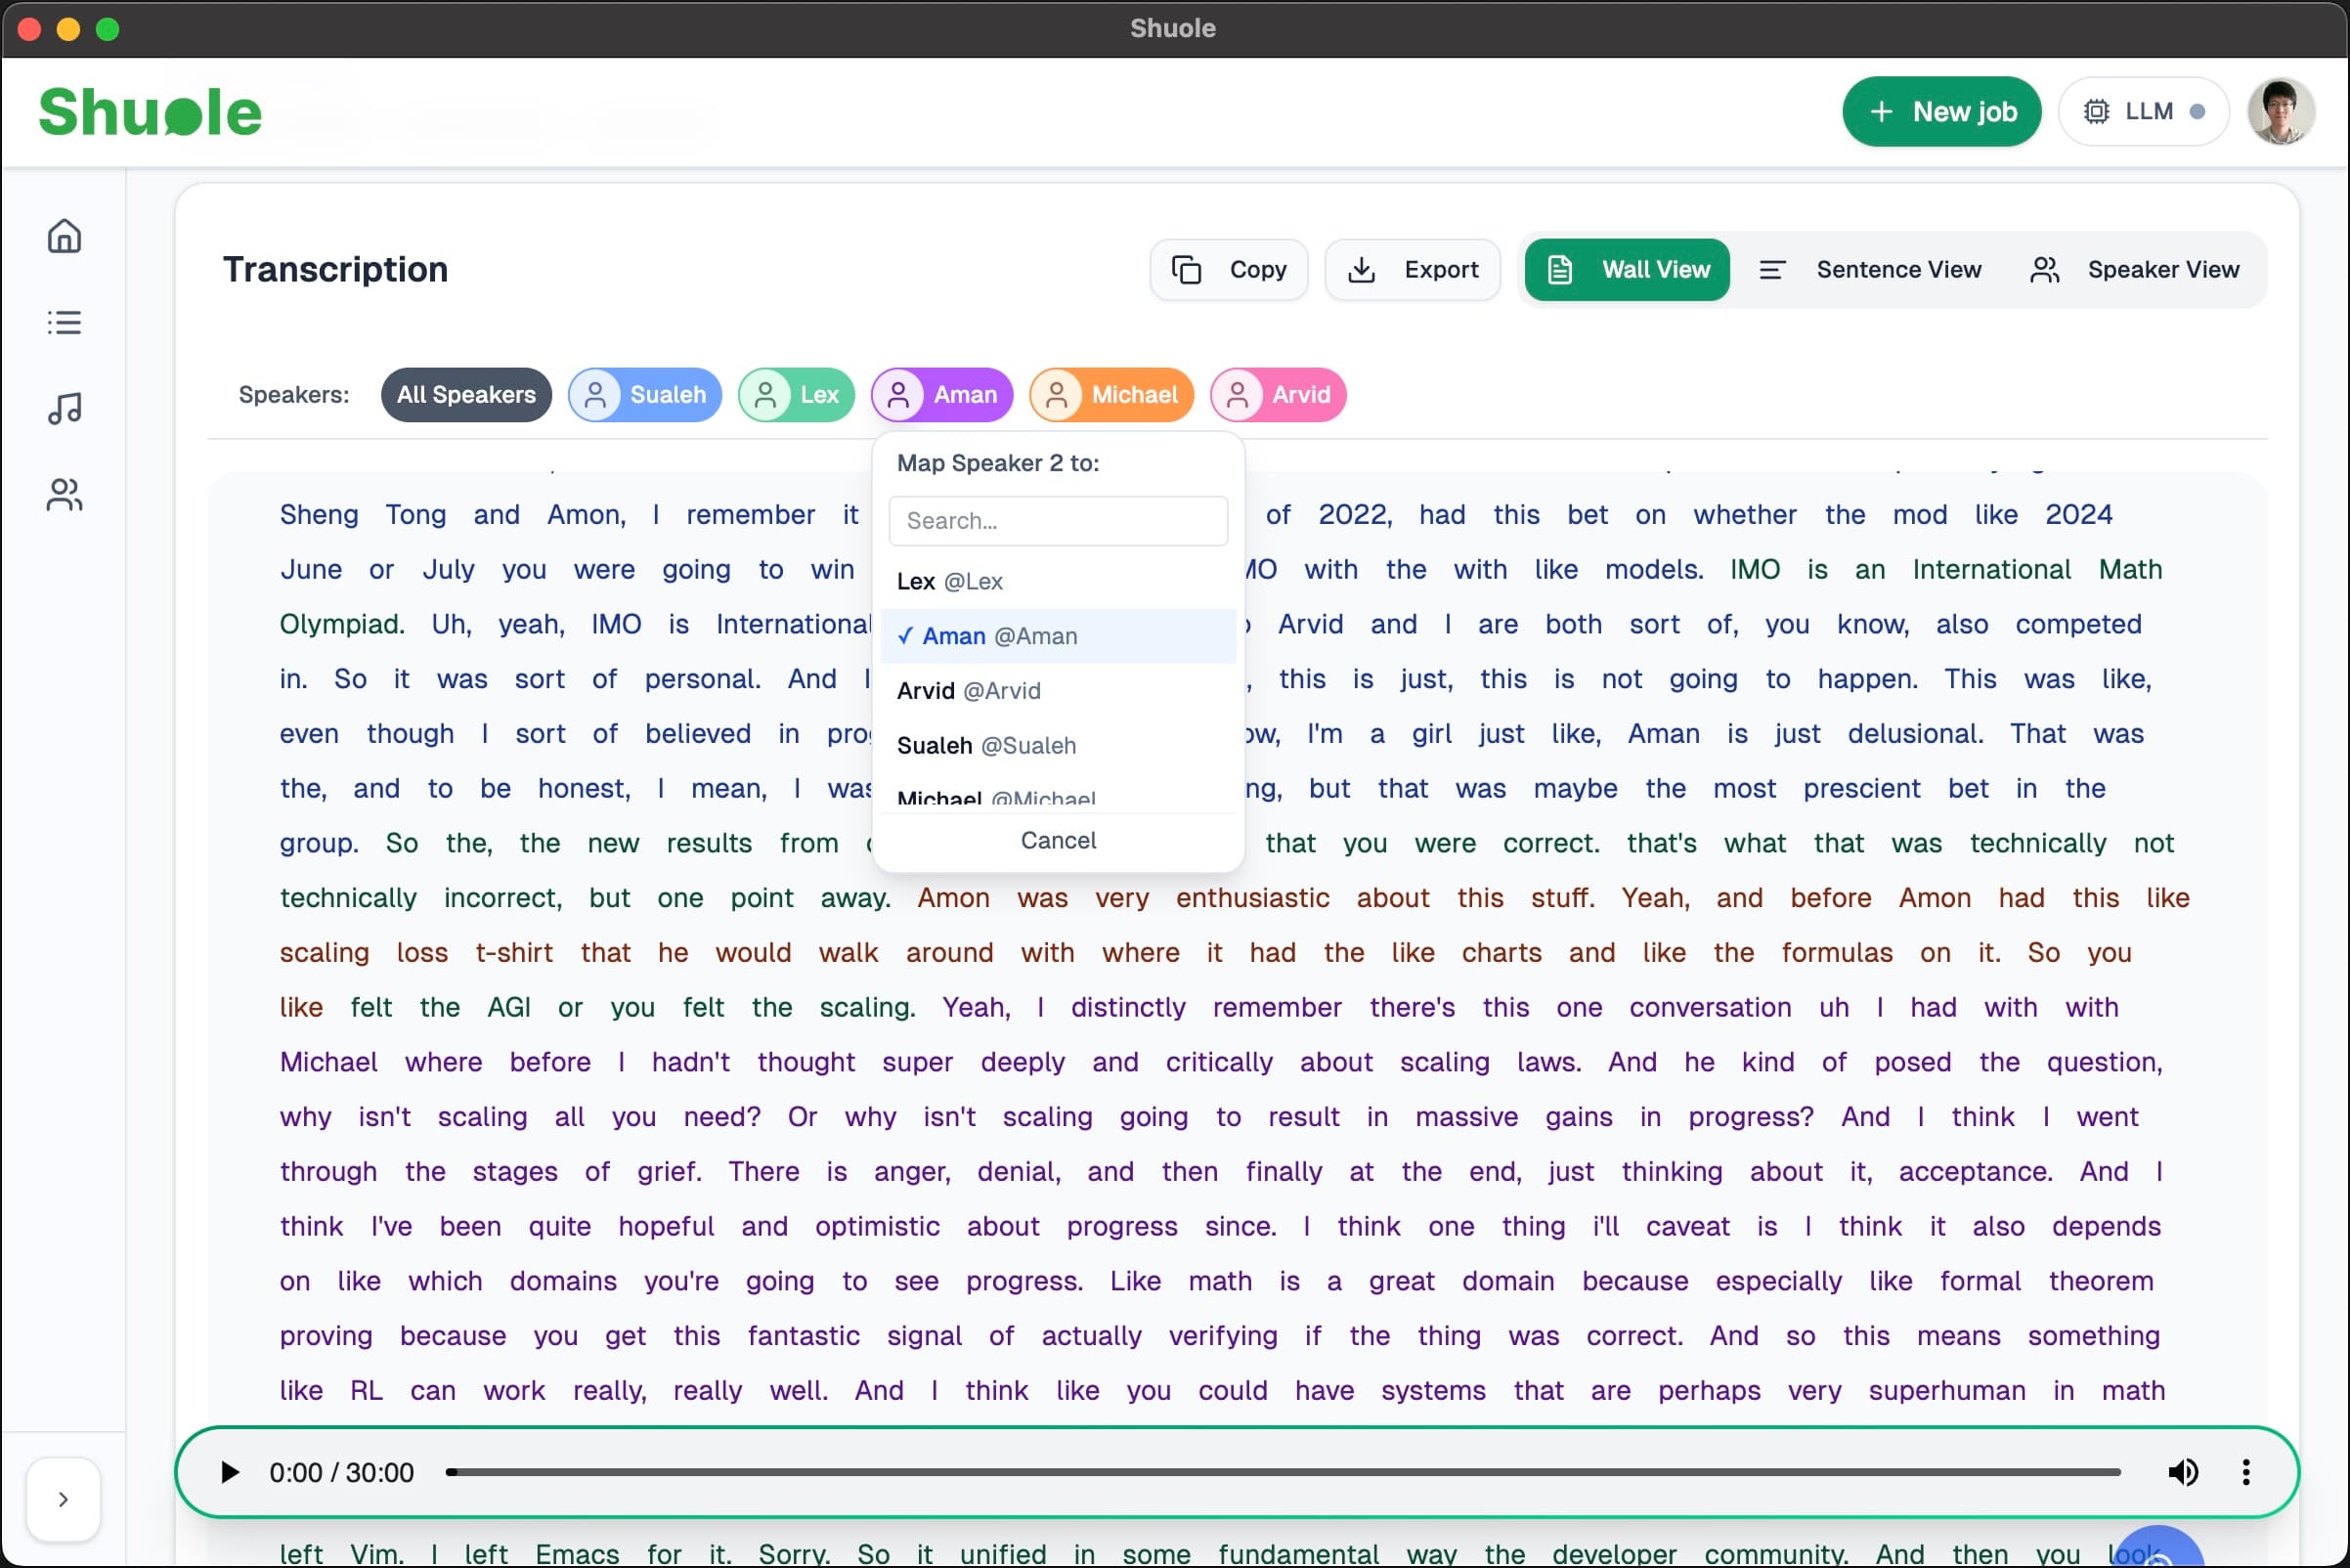Viewport: 2350px width, 1568px height.
Task: Focus the speaker Search field
Action: [x=1058, y=521]
